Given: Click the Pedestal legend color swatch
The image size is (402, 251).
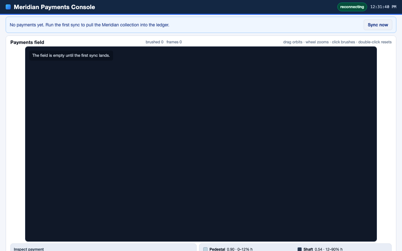Looking at the screenshot, I should [x=205, y=249].
